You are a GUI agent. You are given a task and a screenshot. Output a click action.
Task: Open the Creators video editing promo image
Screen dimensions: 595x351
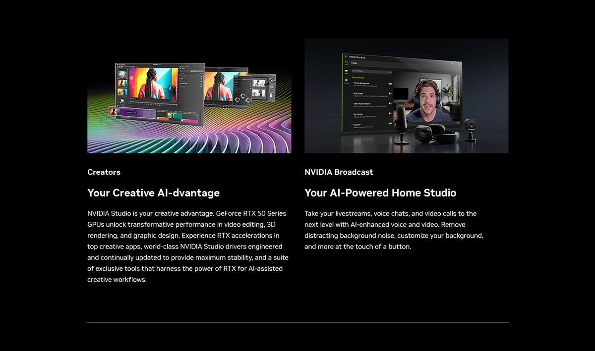(189, 96)
